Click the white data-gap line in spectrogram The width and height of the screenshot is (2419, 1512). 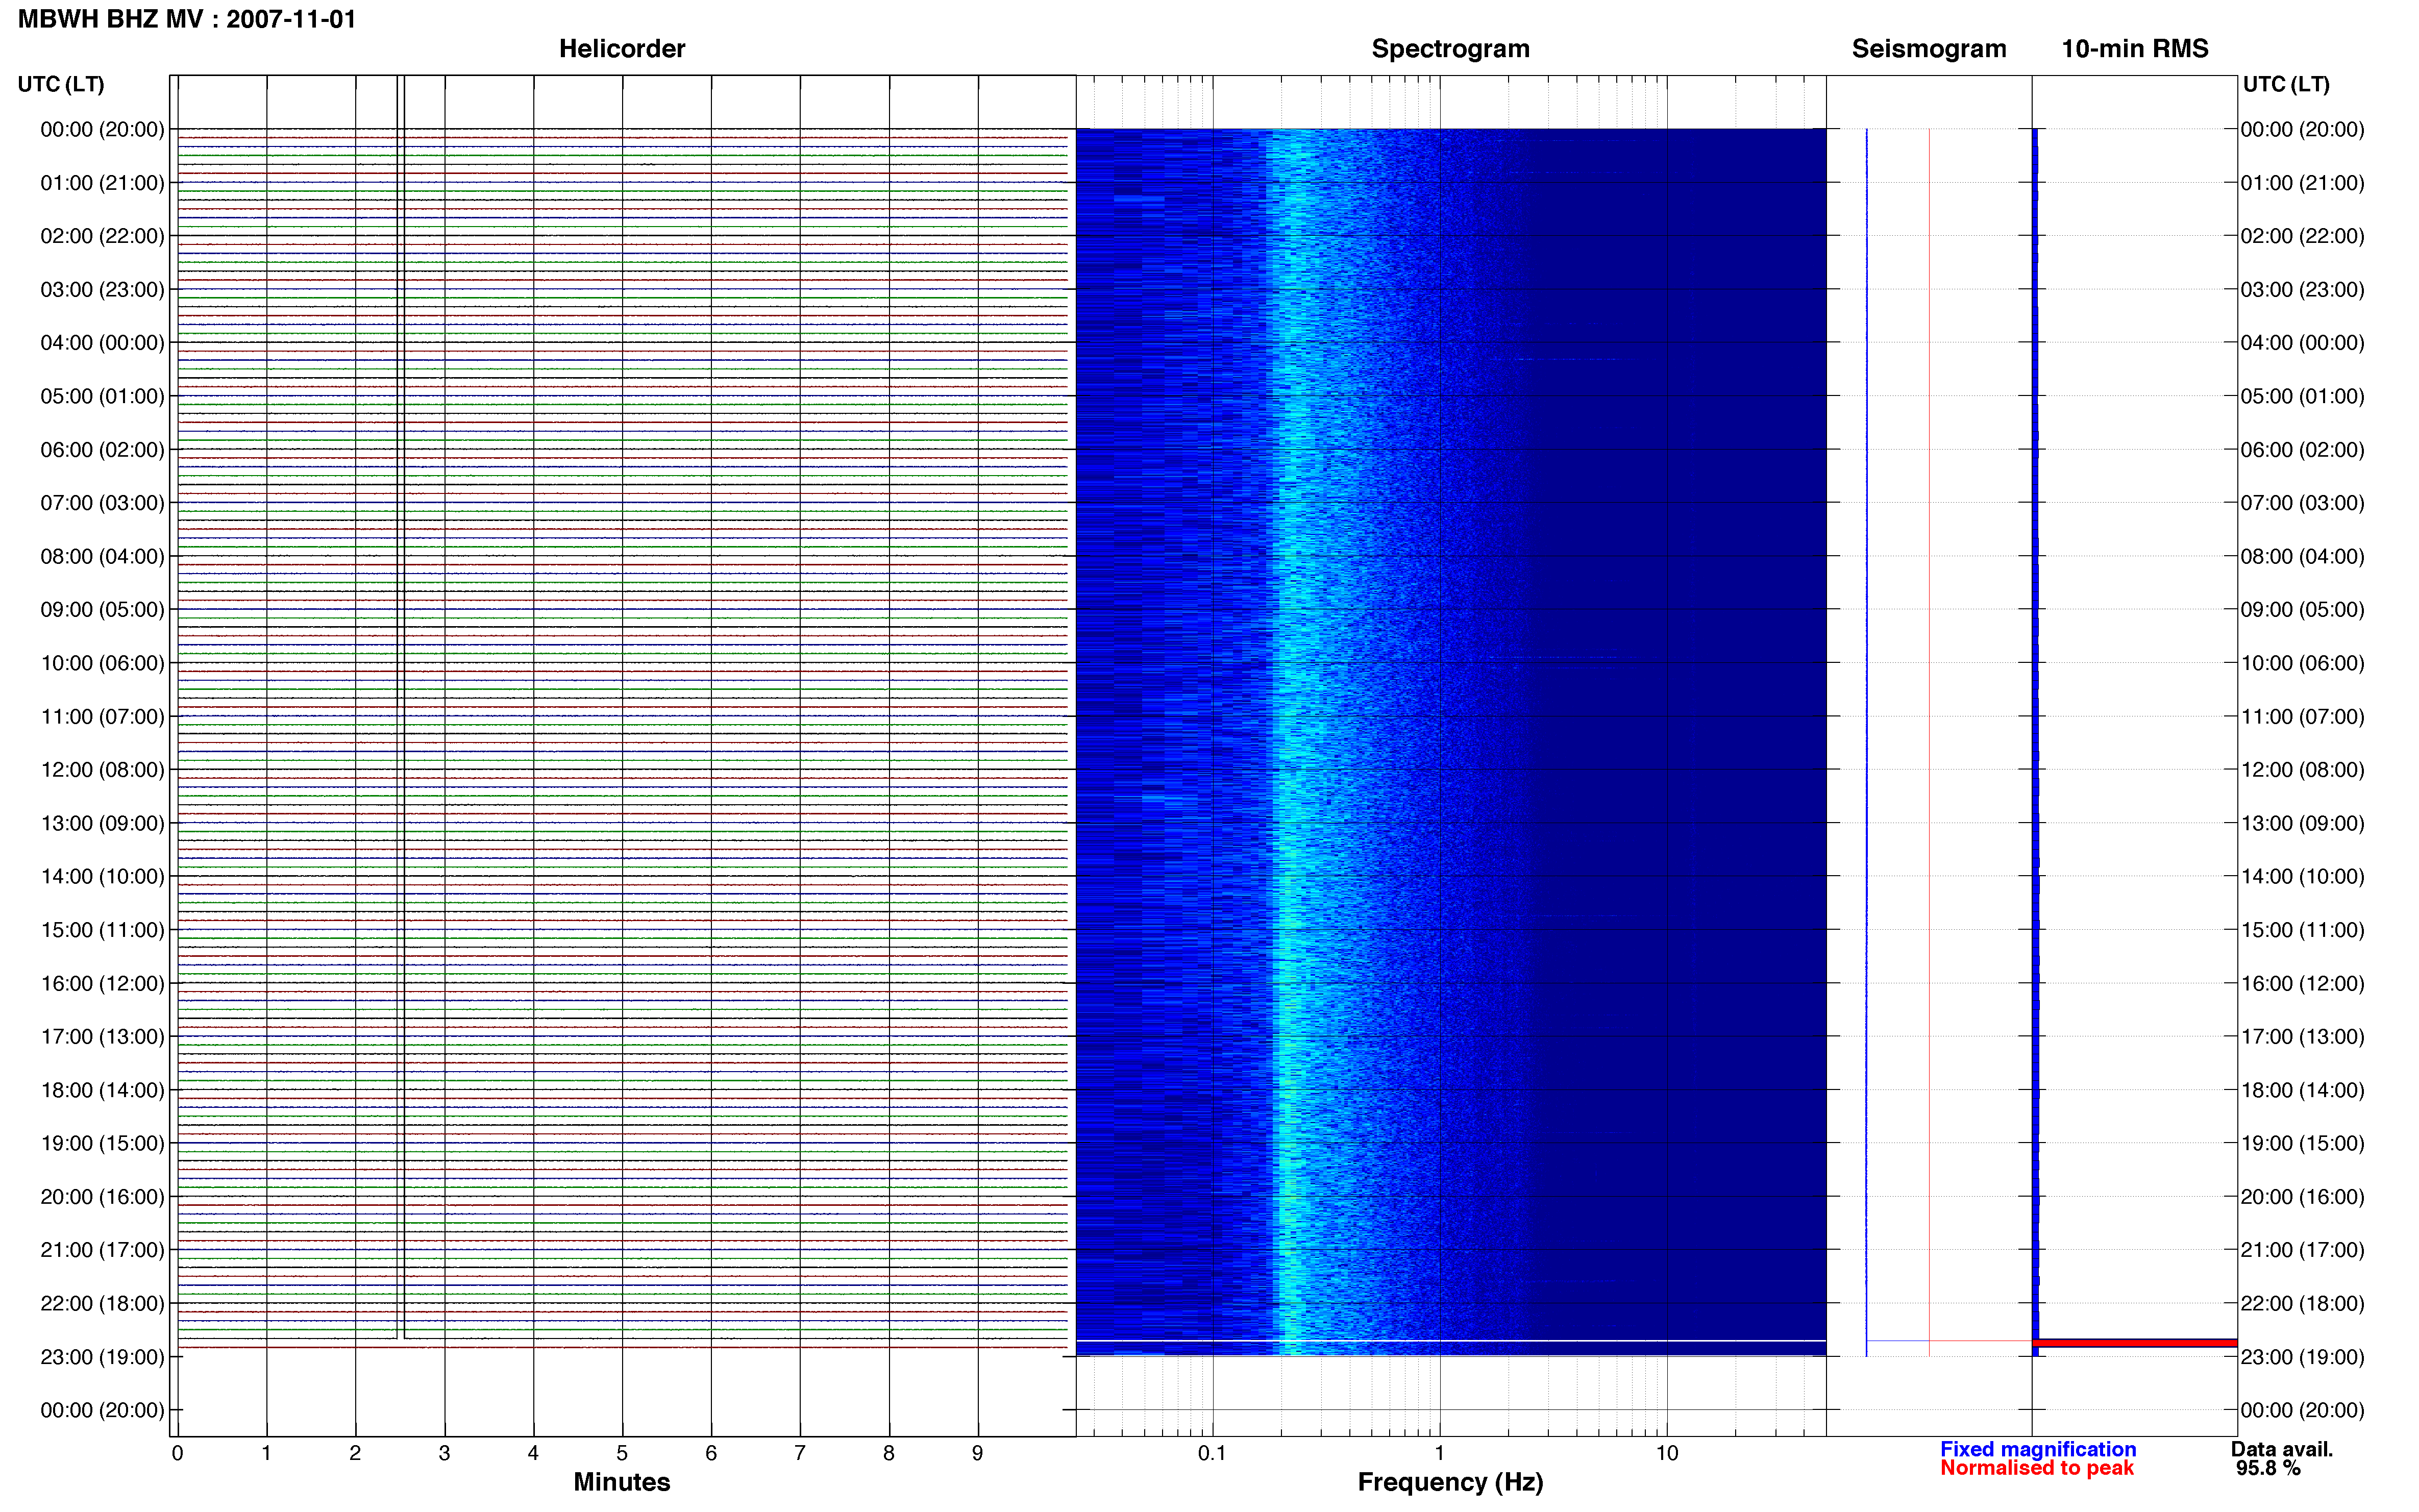(x=1450, y=1341)
